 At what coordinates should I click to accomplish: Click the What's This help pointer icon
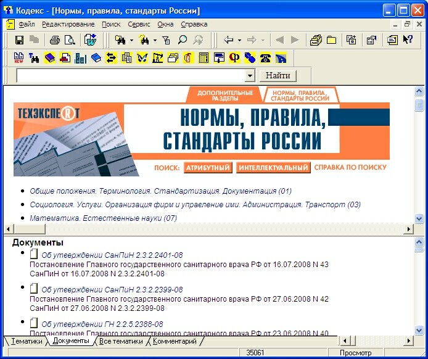pos(408,39)
